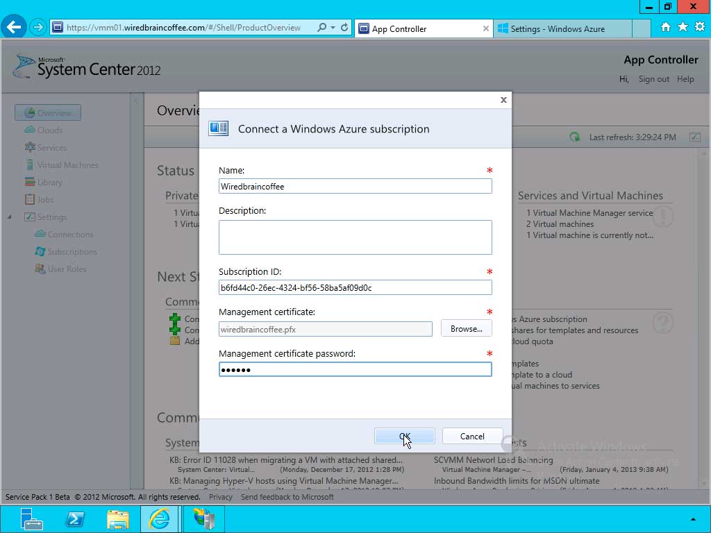The image size is (711, 533).
Task: Open the SCVMM Network Load Balancing article
Action: (494, 459)
